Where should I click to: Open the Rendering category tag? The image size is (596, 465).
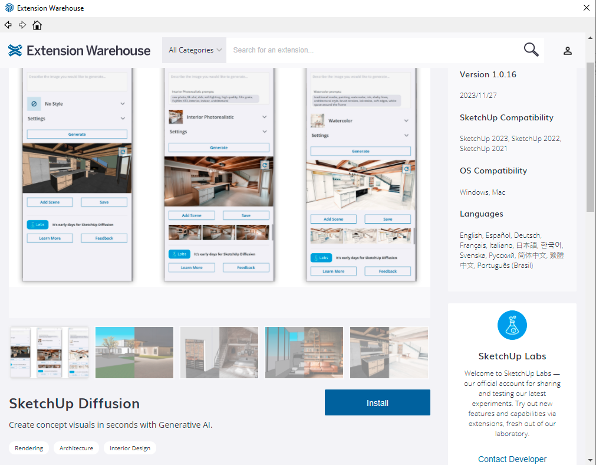point(29,448)
